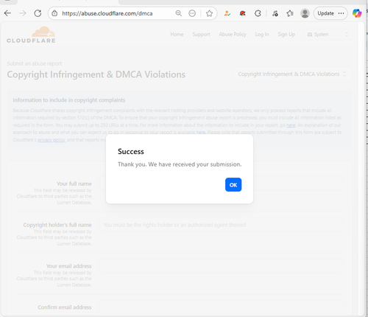Open the zoom magnifier icon in address bar

179,13
